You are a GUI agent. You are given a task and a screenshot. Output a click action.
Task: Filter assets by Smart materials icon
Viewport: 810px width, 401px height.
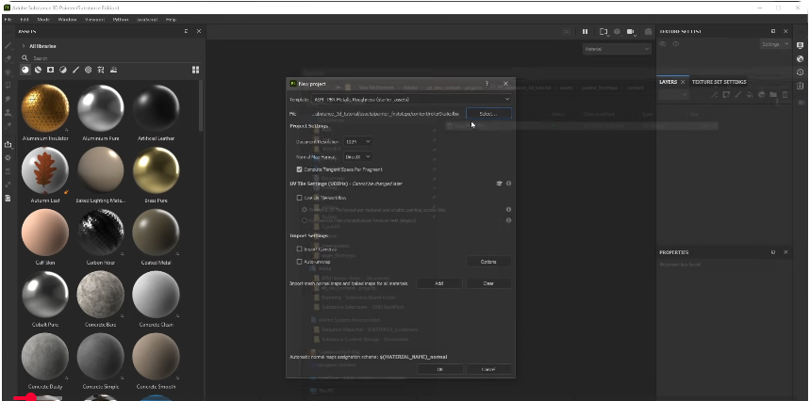pyautogui.click(x=38, y=70)
